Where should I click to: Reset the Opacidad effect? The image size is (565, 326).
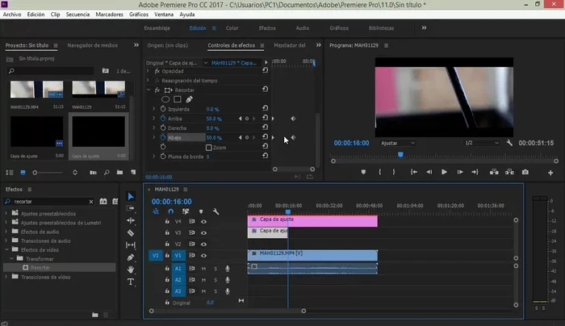point(266,71)
